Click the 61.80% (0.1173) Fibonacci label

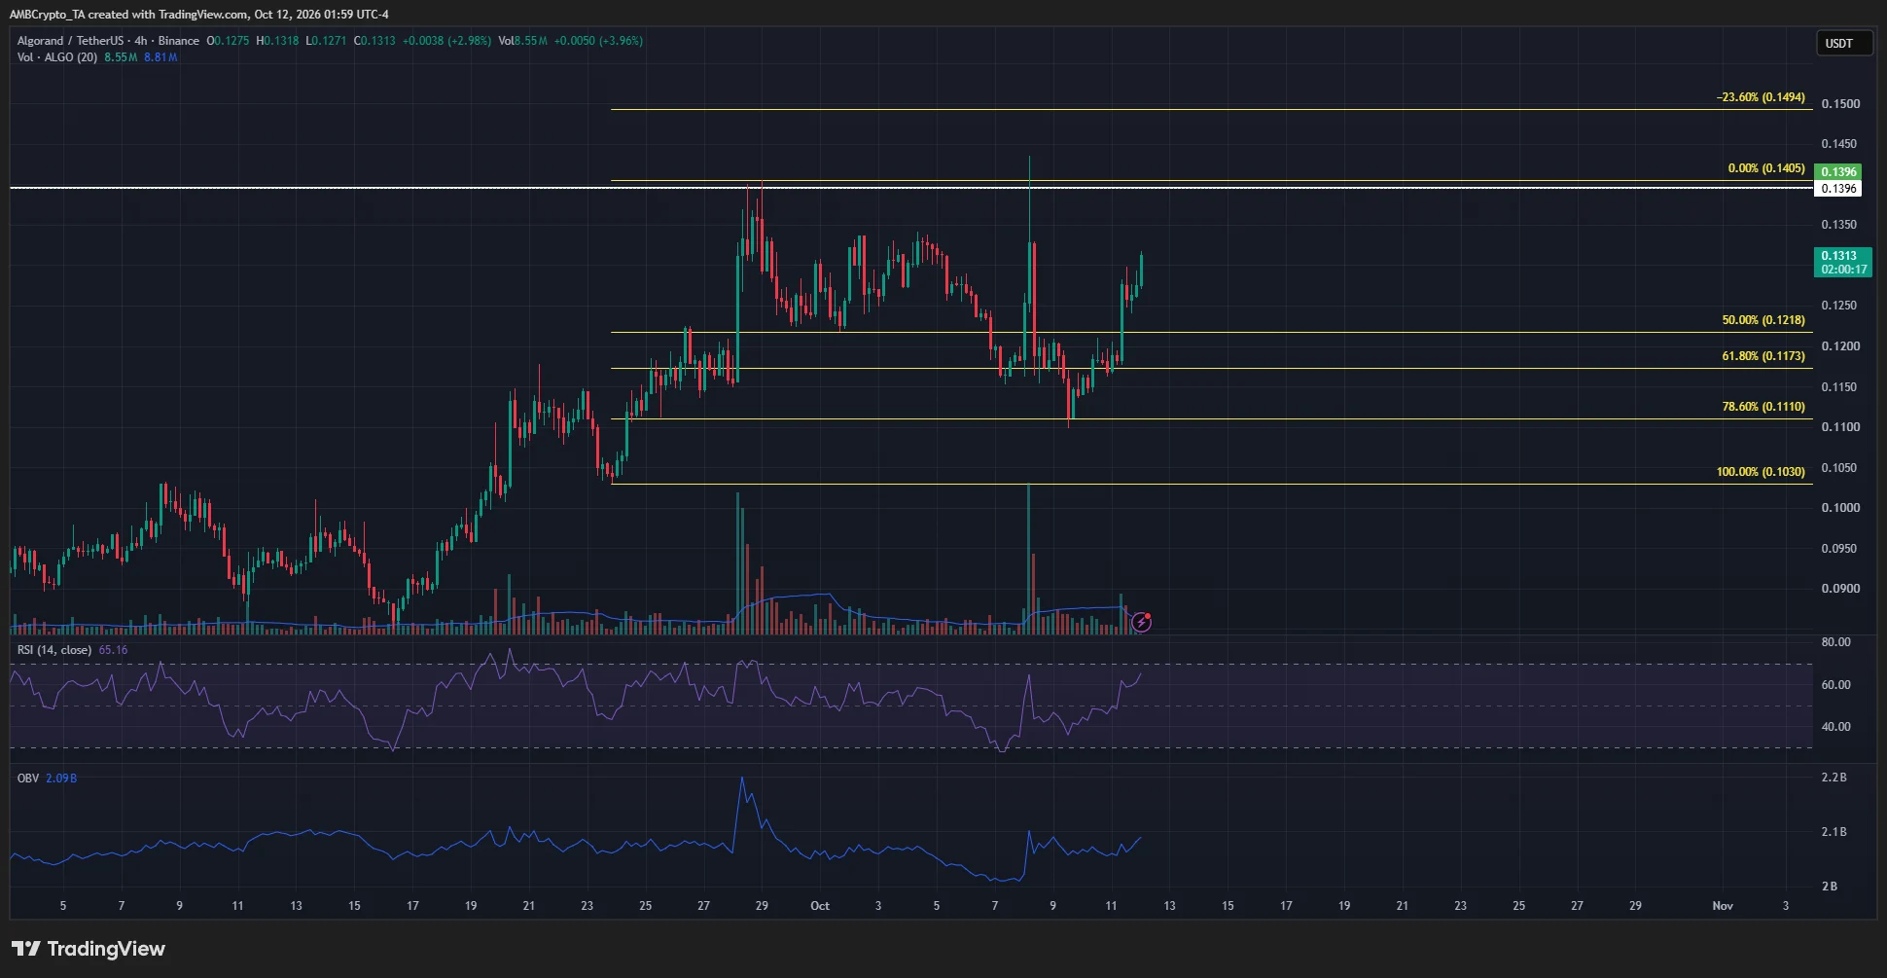point(1763,356)
